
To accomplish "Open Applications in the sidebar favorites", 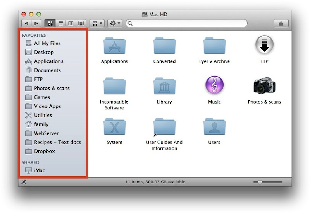I will pos(44,61).
